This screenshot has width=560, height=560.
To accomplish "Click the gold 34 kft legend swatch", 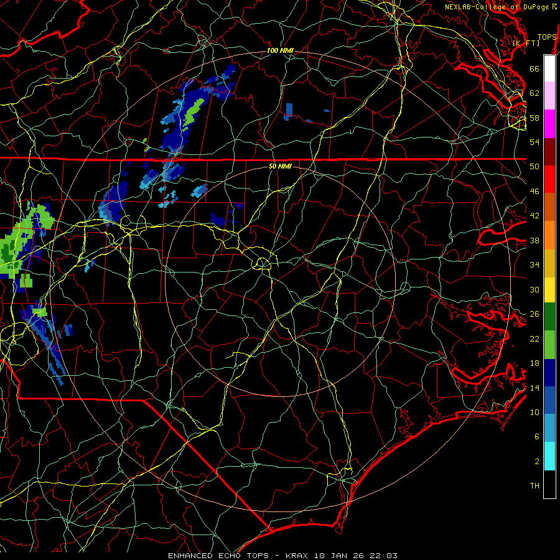I will click(x=549, y=263).
